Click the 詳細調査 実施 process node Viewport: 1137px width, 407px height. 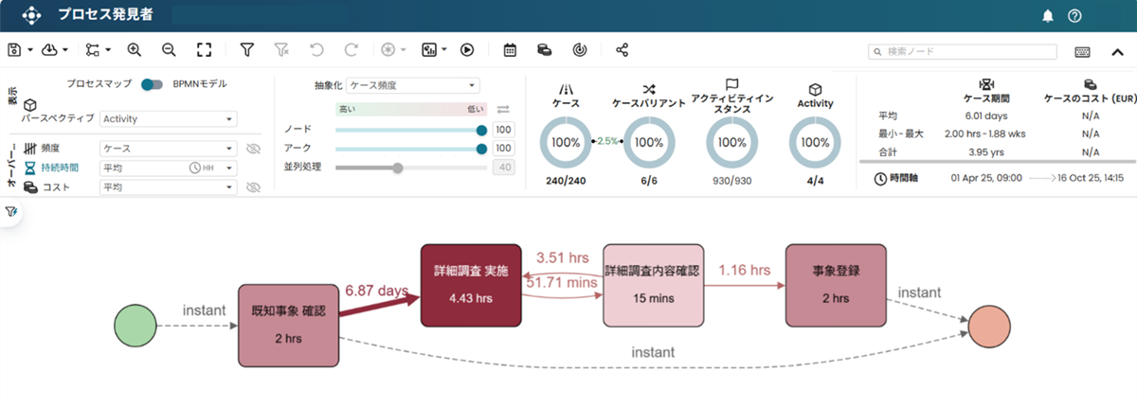click(x=471, y=286)
